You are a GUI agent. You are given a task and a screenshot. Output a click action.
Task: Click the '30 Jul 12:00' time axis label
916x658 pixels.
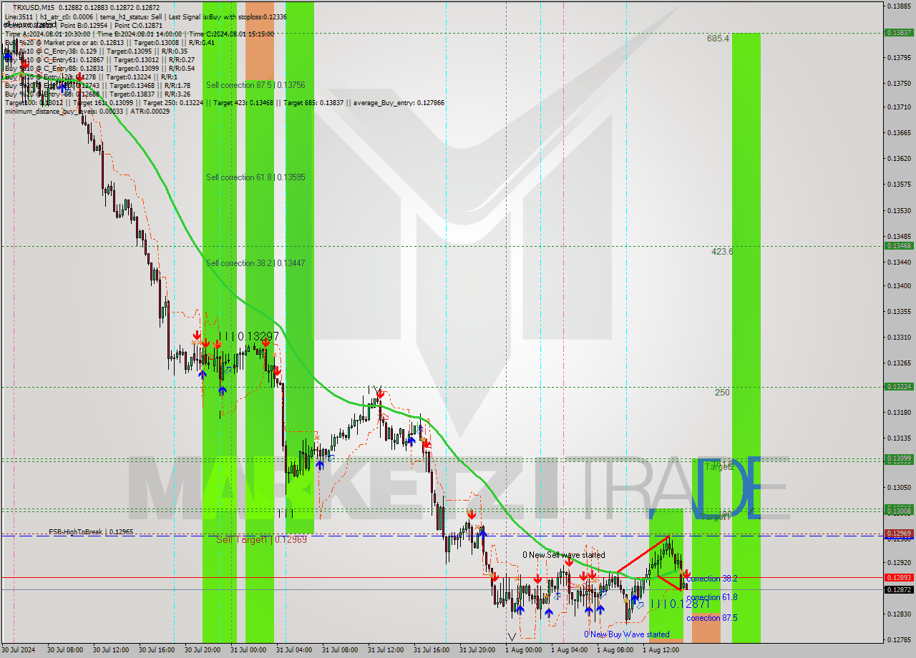pos(111,651)
